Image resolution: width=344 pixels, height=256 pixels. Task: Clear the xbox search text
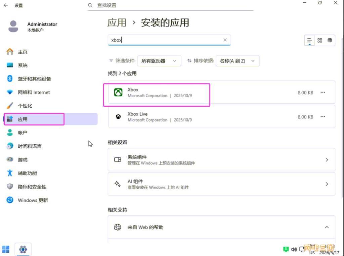225,40
